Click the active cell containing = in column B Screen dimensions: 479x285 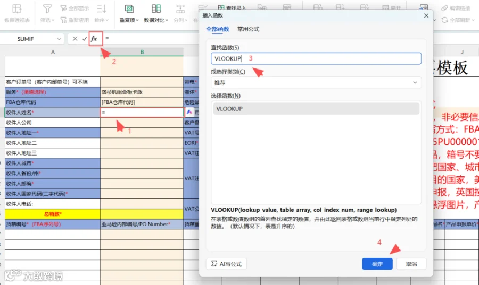coord(142,113)
